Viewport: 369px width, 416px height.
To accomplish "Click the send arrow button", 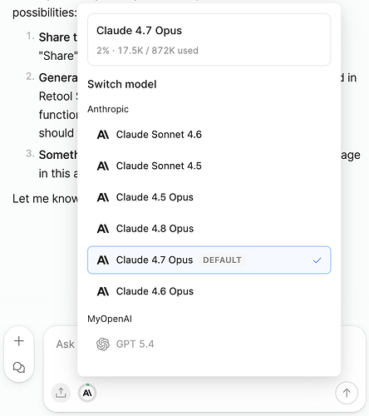I will (347, 393).
